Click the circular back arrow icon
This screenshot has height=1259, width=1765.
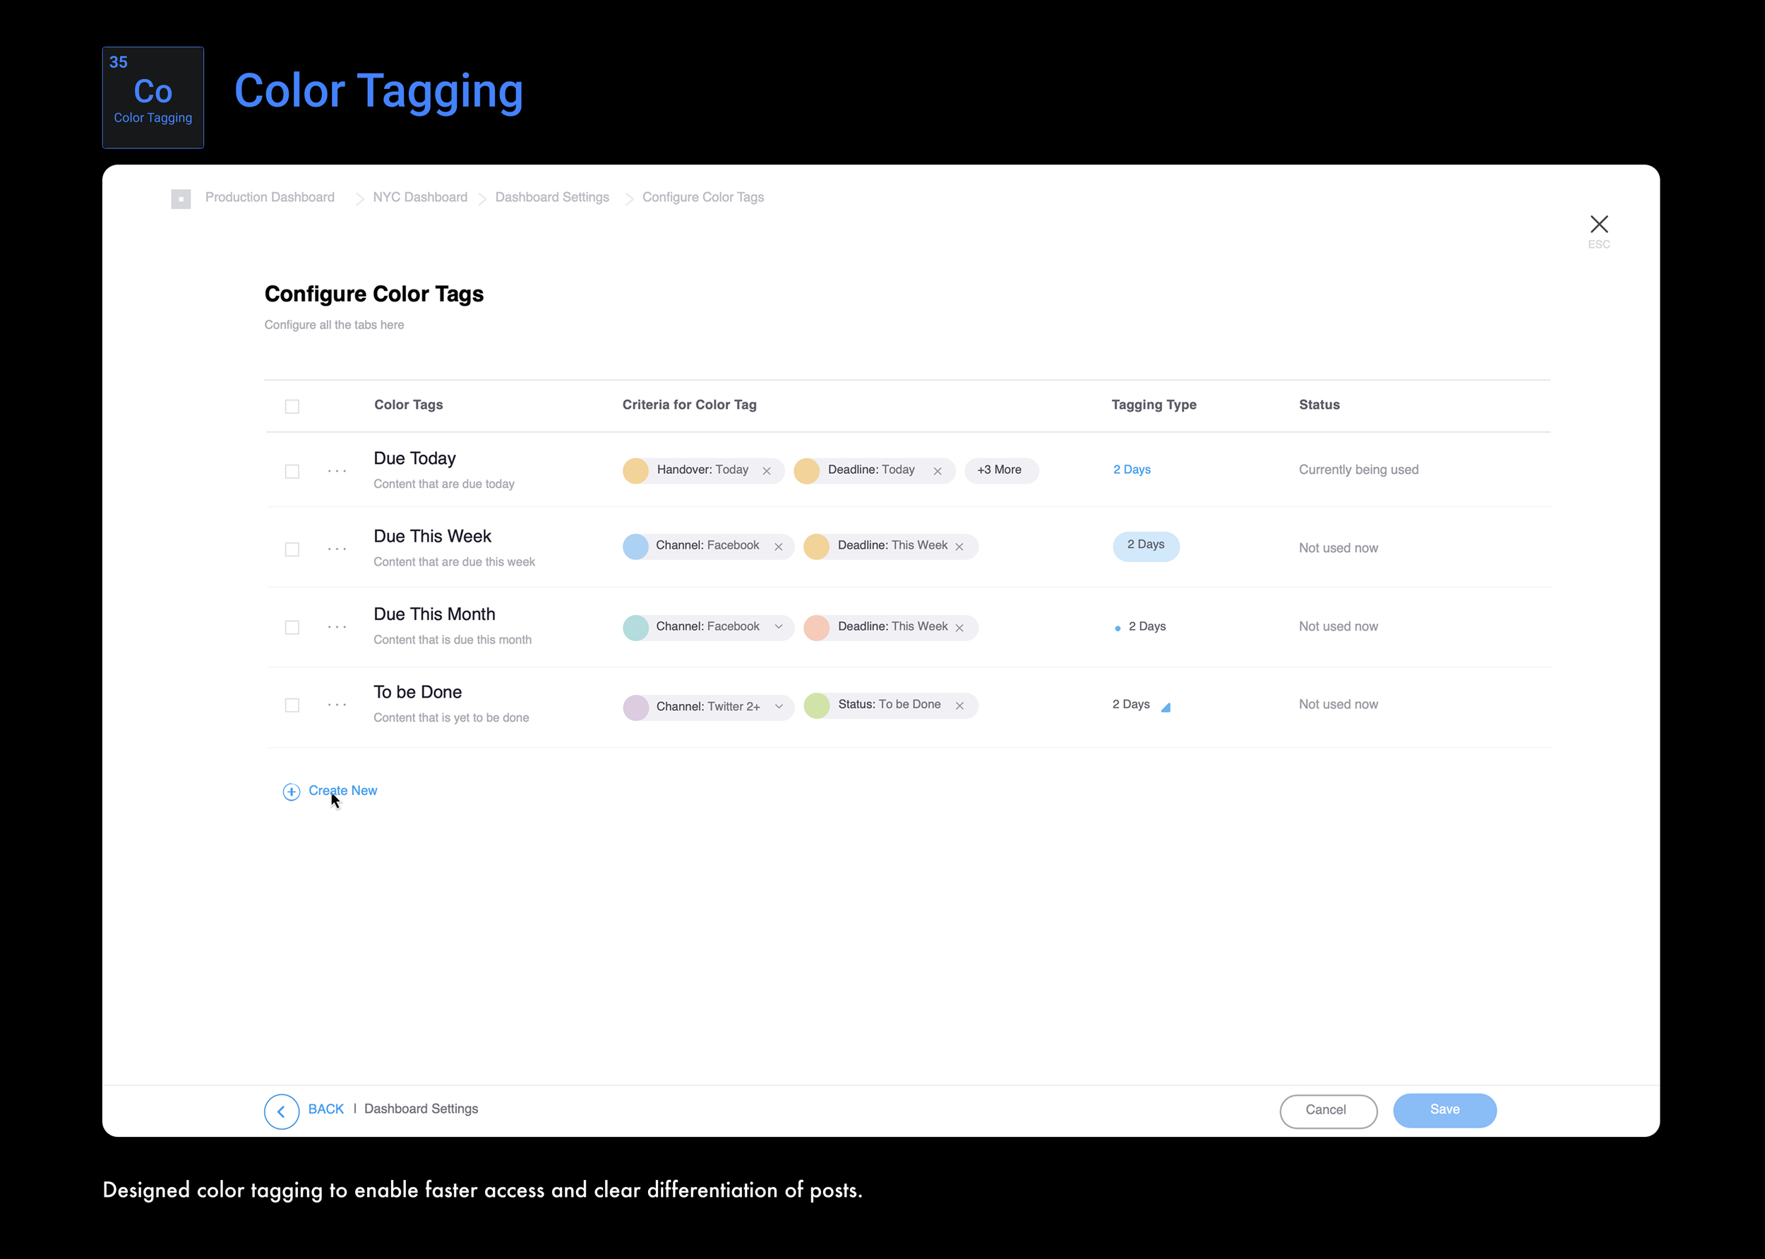pos(282,1111)
